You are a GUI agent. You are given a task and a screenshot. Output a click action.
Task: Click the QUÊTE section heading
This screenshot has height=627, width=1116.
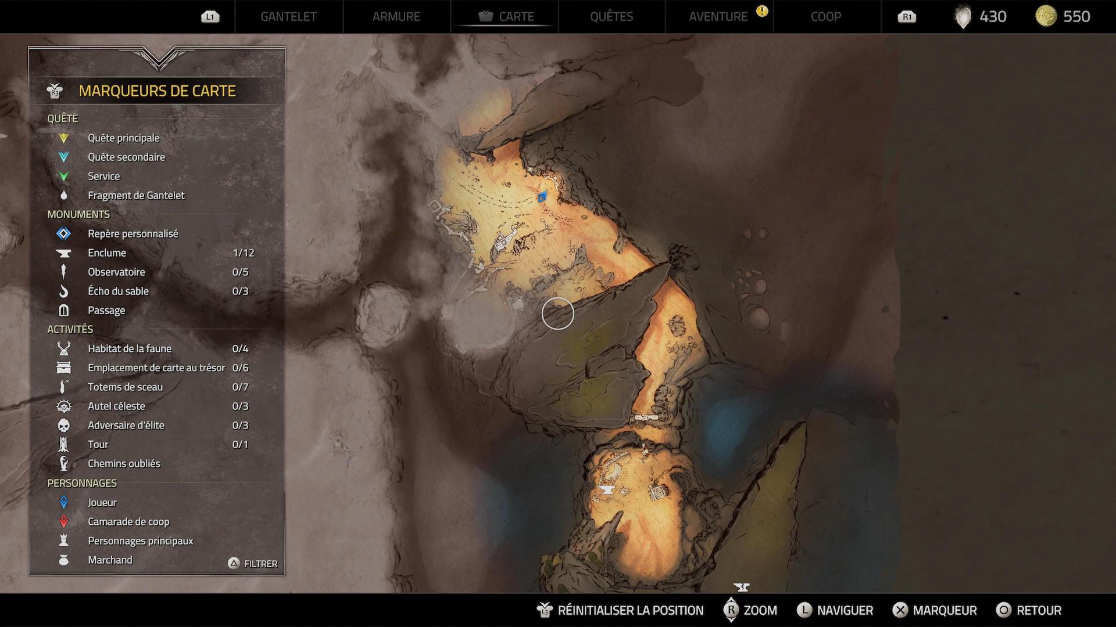[63, 118]
